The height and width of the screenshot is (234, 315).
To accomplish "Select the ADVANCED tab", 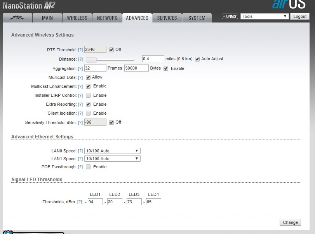I will [x=137, y=18].
